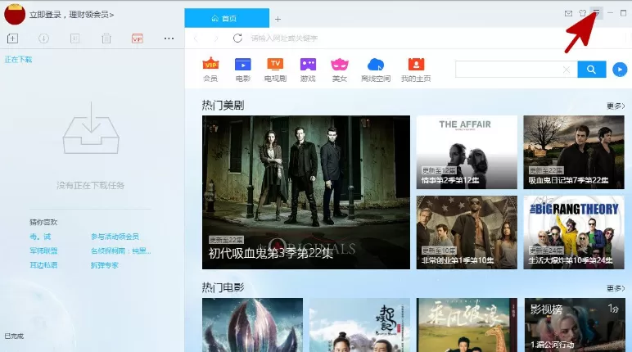
Task: Open the 捉妖记 movie poster
Action: pos(359,325)
